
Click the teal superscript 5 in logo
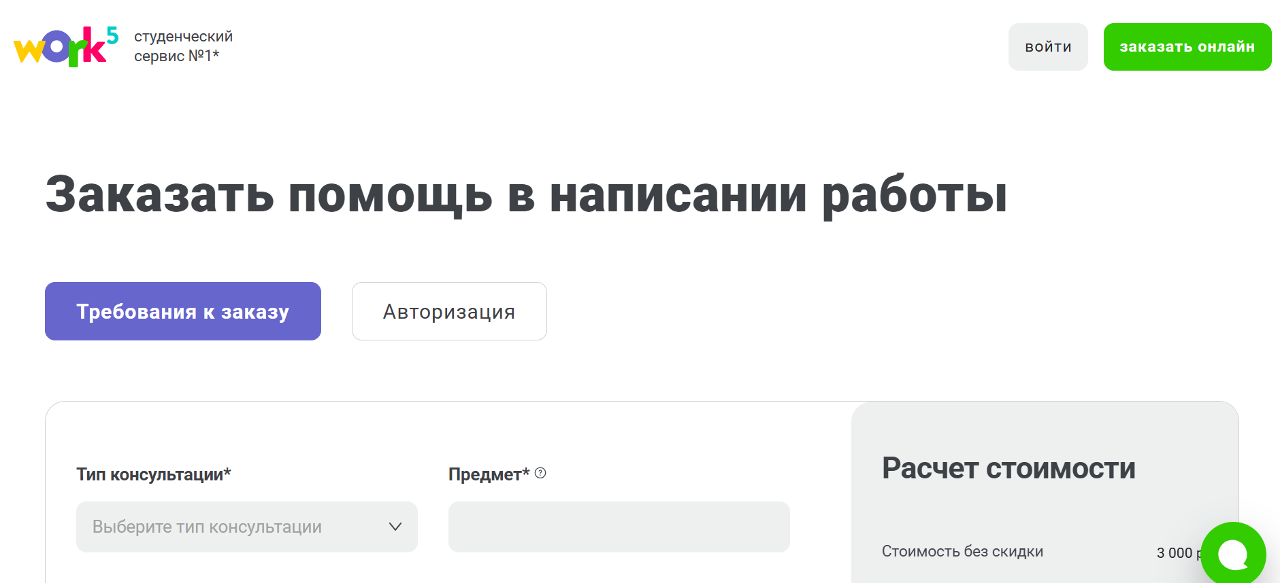click(112, 35)
